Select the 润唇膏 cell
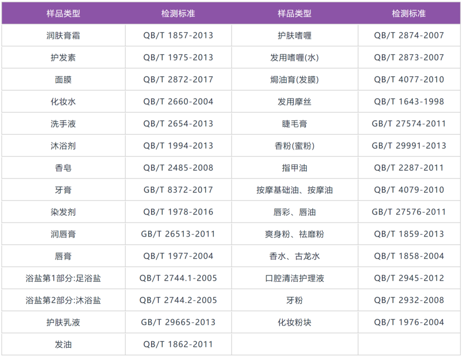 63,234
